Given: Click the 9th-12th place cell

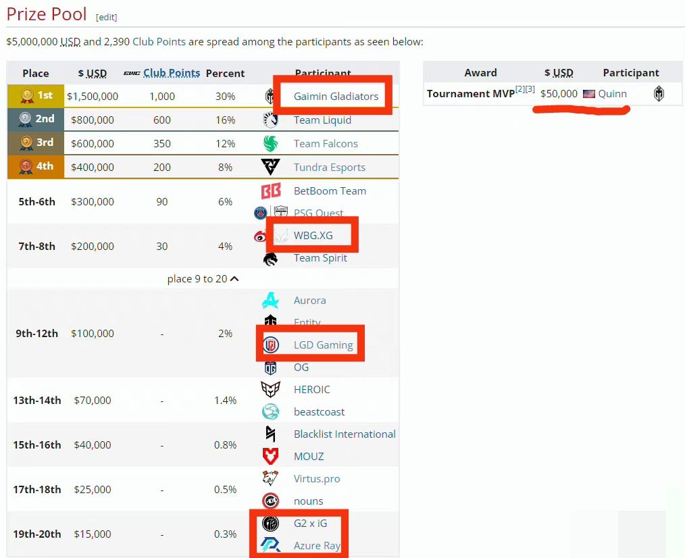Looking at the screenshot, I should tap(36, 334).
